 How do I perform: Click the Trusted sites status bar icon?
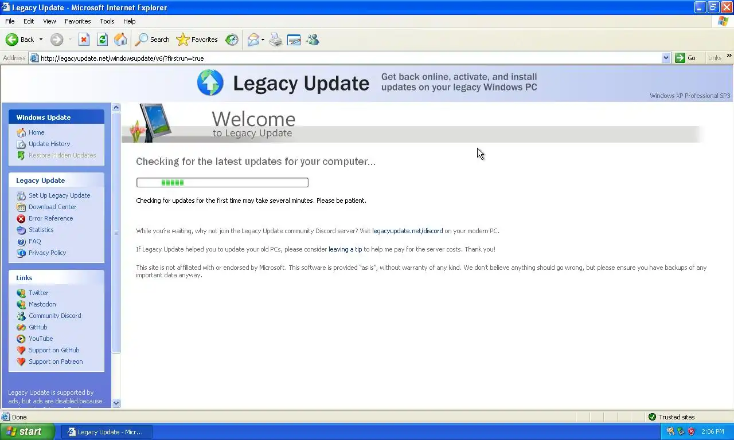coord(652,417)
